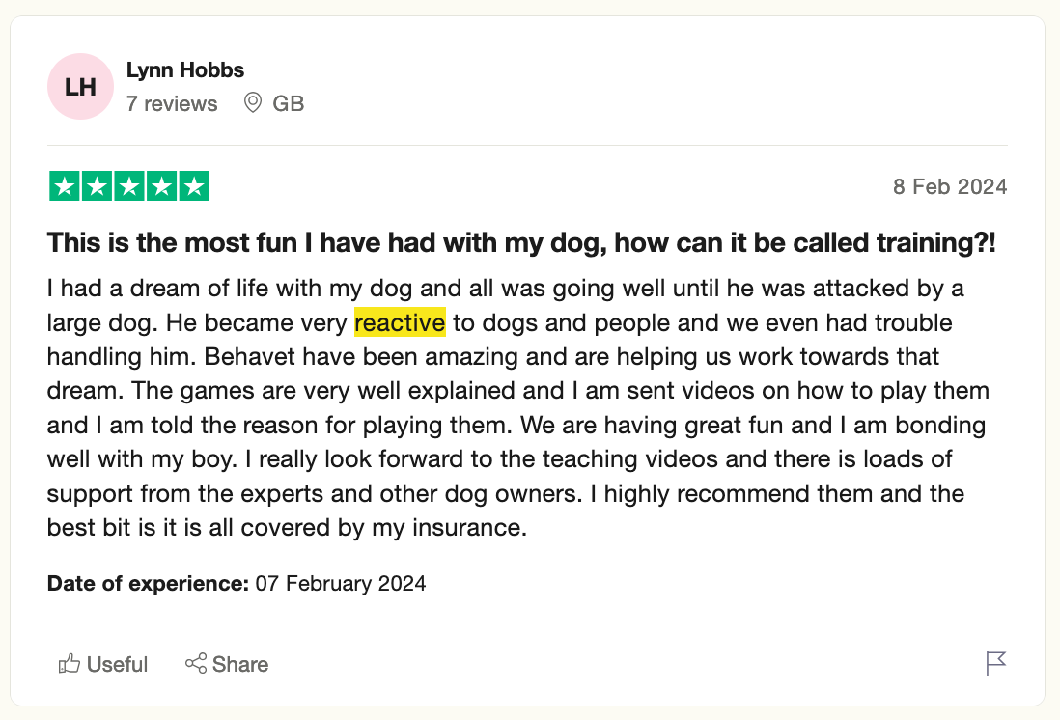Image resolution: width=1060 pixels, height=720 pixels.
Task: Click the fourth green rating star
Action: pyautogui.click(x=162, y=186)
